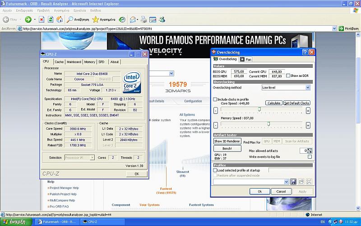Open MultiCompare Help link
This screenshot has height=226, width=361.
click(x=62, y=200)
